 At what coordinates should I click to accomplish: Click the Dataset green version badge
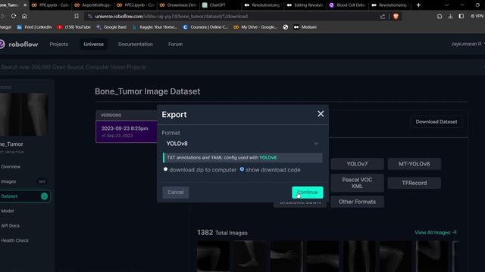coord(44,196)
